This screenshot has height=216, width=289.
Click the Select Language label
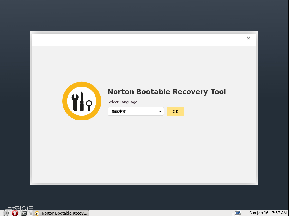pyautogui.click(x=122, y=102)
